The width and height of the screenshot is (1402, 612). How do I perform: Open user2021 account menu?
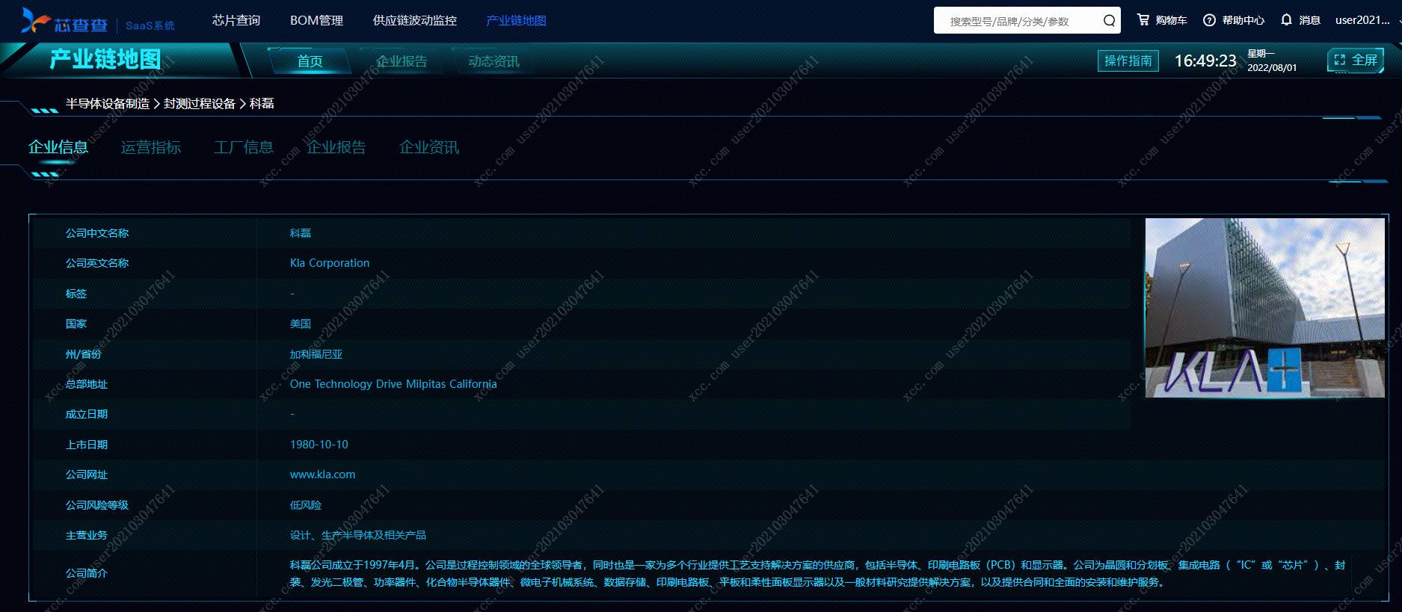[1362, 20]
